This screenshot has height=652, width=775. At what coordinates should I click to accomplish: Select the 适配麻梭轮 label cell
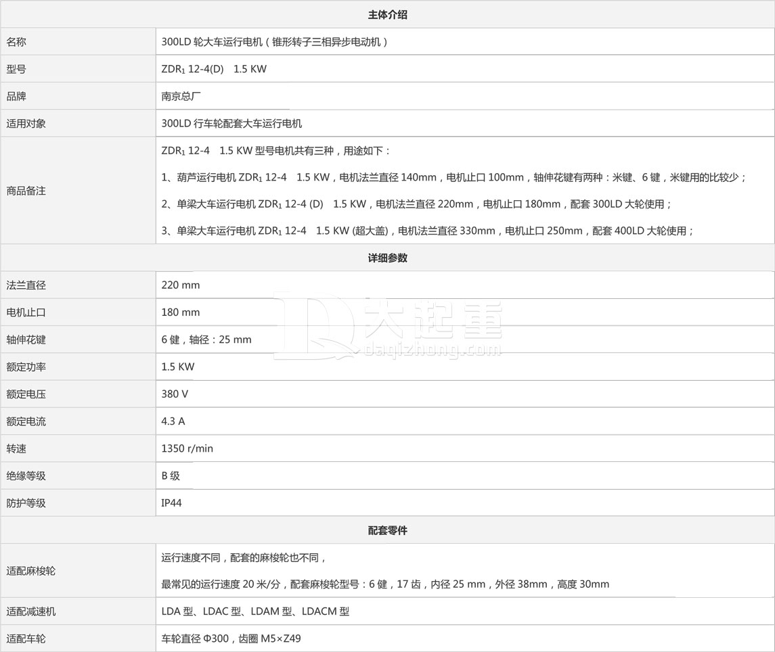78,571
